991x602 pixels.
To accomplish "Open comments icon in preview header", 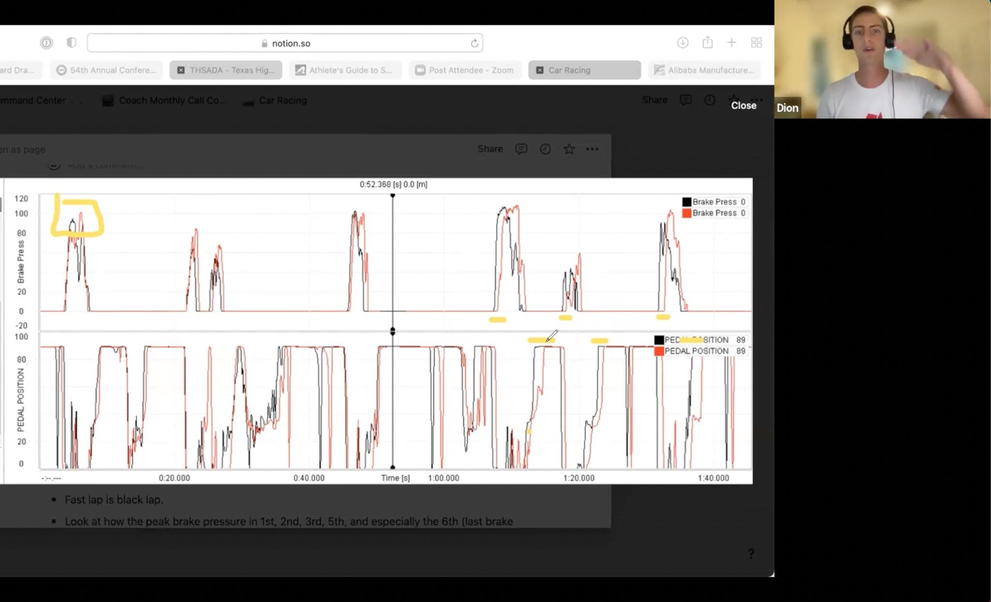I will click(x=521, y=149).
